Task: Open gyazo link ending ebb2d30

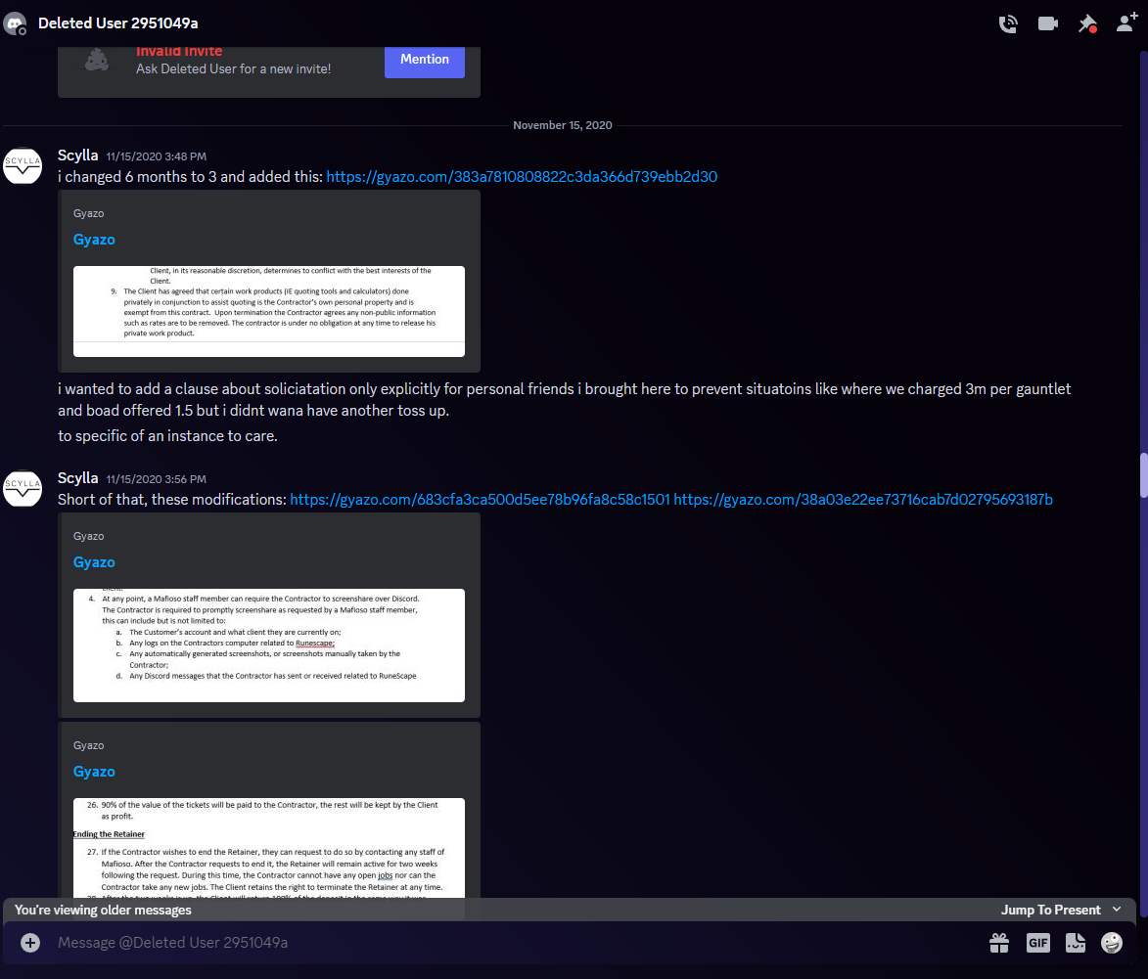Action: [x=522, y=177]
